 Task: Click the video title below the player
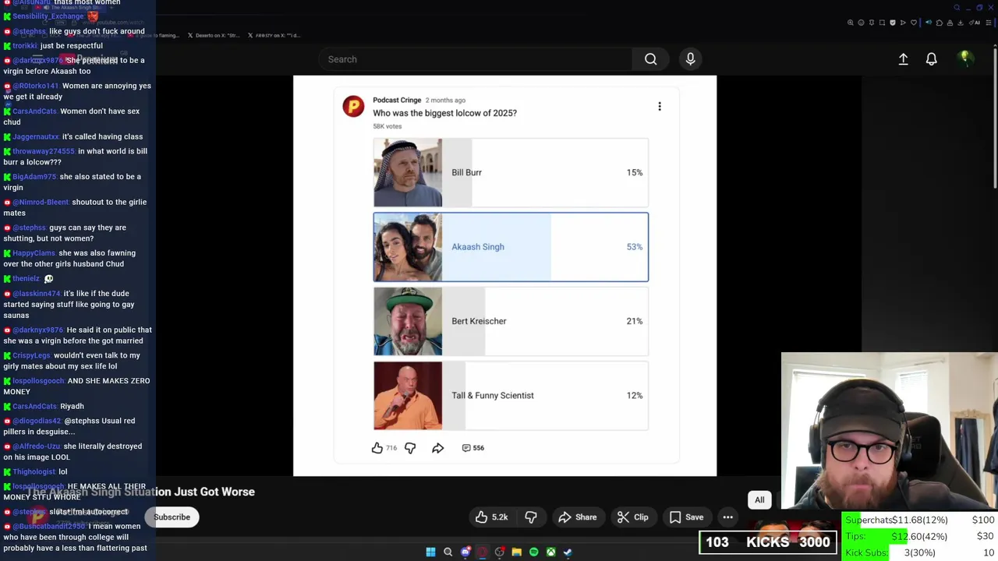140,492
